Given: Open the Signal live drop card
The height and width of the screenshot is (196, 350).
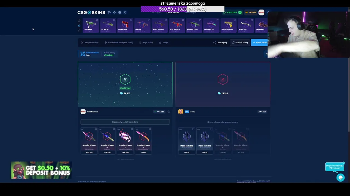Looking at the screenshot, I should point(142,26).
